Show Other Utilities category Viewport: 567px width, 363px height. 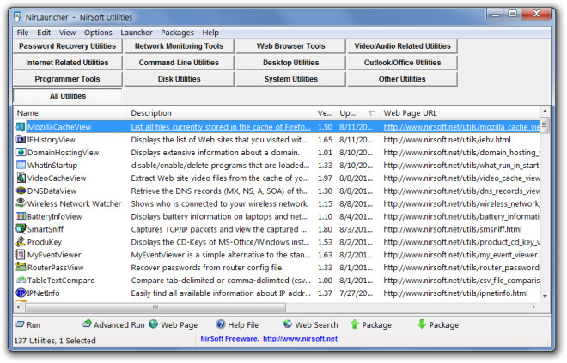click(402, 79)
